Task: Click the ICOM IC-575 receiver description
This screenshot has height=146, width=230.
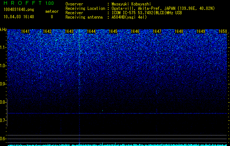Action: click(147, 13)
